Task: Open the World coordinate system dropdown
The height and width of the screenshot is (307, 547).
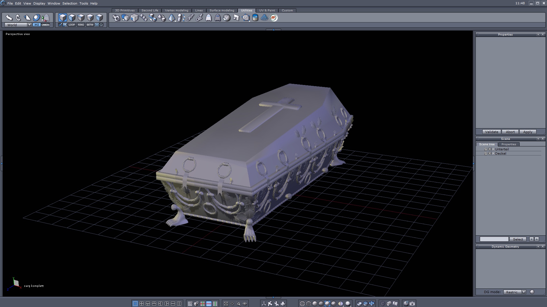Action: click(29, 25)
